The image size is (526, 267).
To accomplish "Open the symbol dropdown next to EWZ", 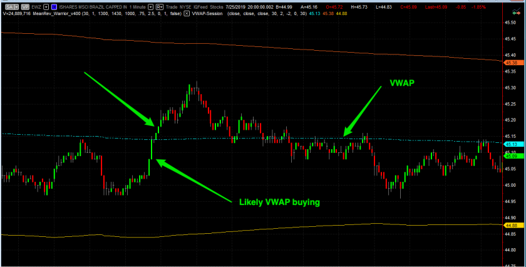I will click(x=46, y=7).
